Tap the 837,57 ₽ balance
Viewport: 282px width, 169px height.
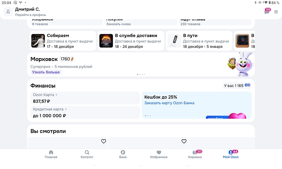coord(41,101)
